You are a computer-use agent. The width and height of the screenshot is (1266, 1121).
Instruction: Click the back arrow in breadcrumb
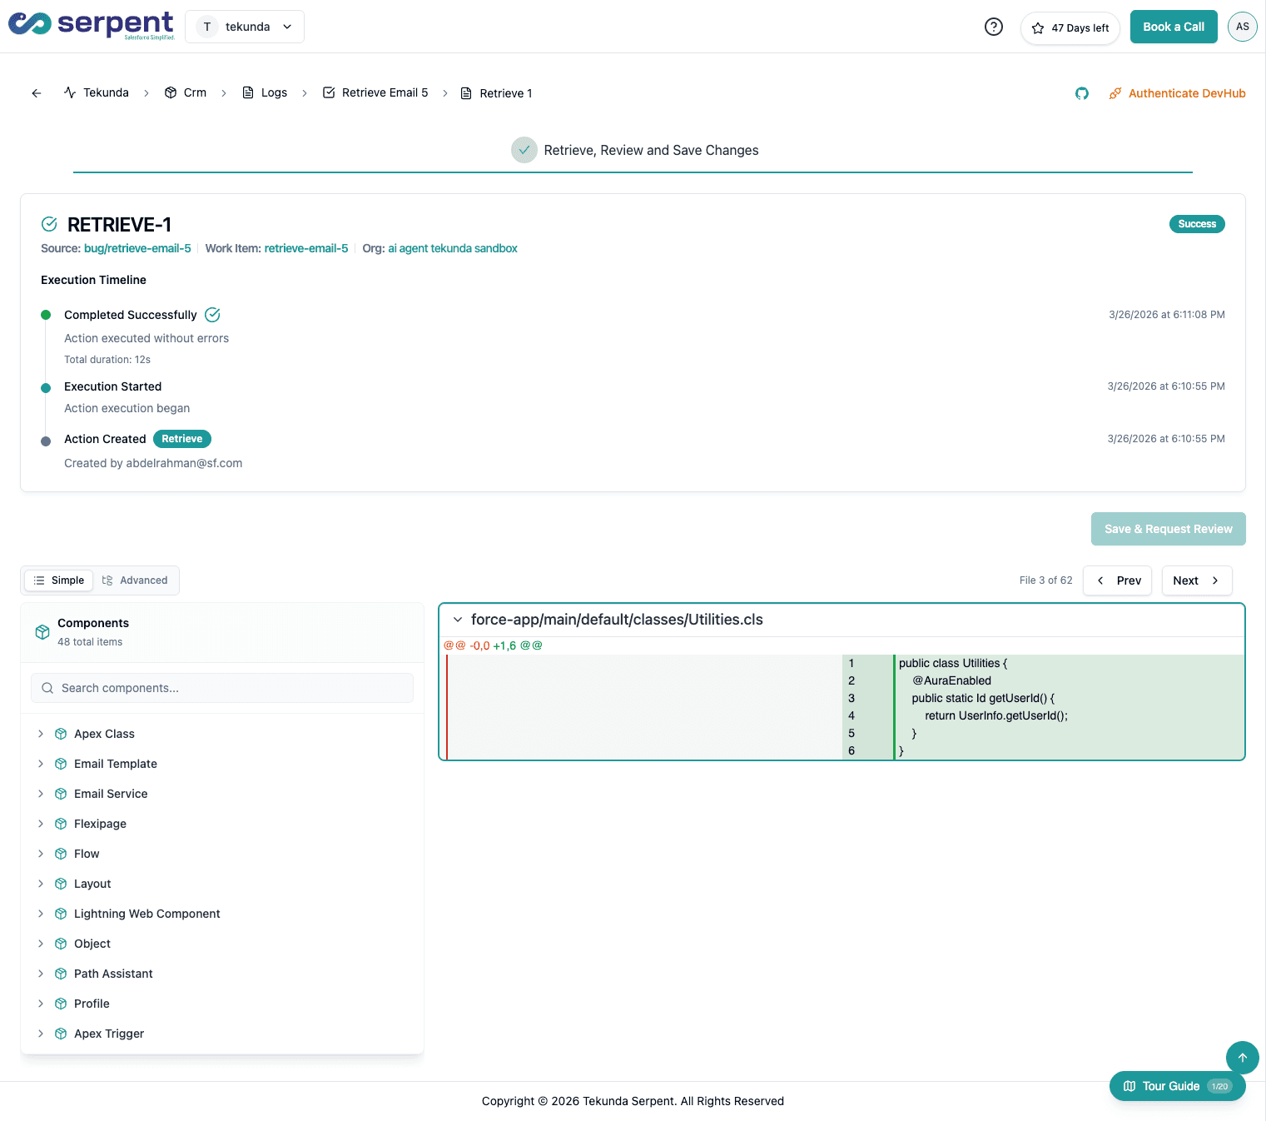coord(37,93)
